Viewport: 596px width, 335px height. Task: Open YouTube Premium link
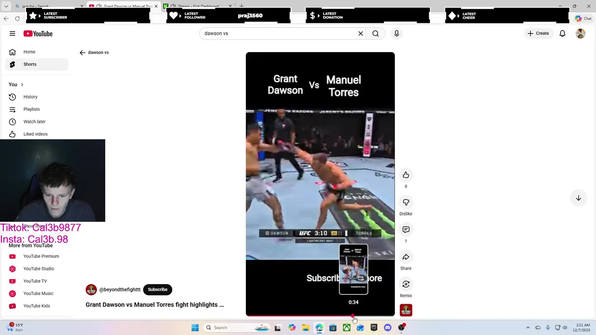coord(37,256)
